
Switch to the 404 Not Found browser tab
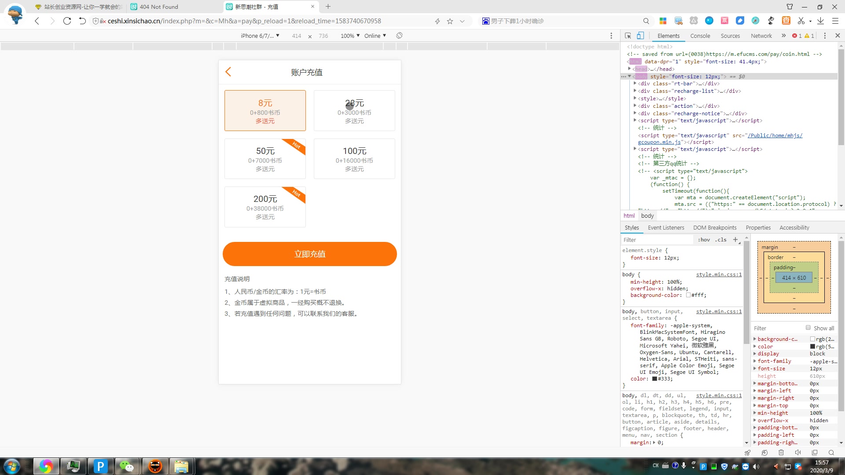(x=159, y=7)
